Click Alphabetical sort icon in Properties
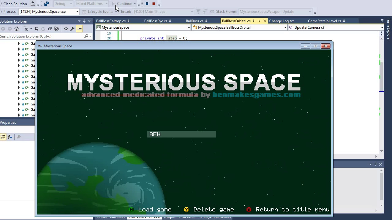The width and height of the screenshot is (392, 220). pos(9,137)
